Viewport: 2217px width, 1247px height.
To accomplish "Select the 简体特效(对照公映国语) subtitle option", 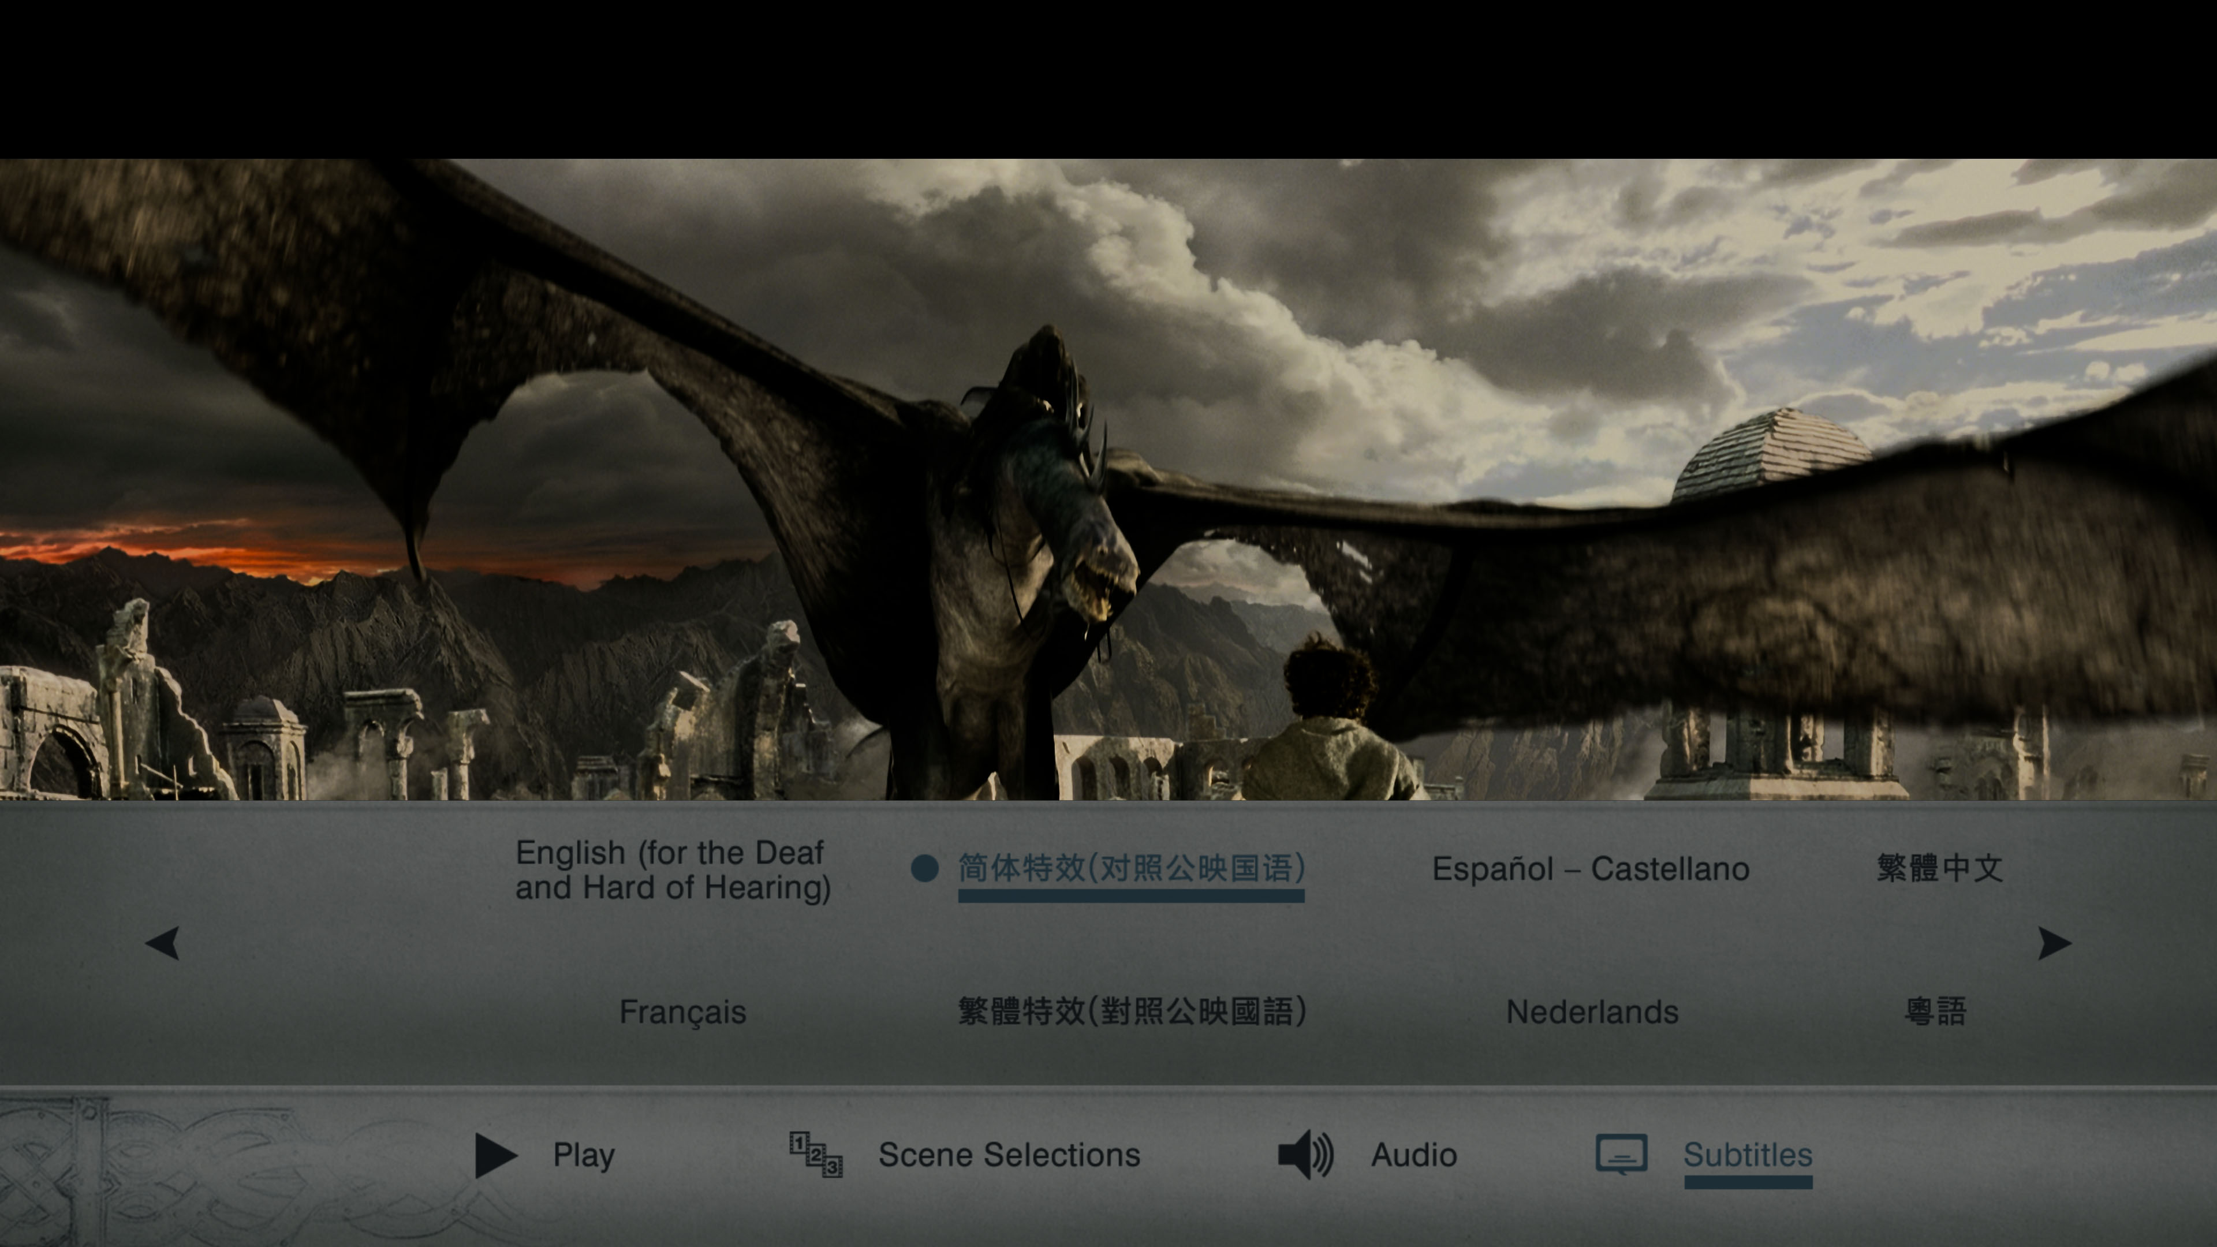I will [x=1132, y=868].
